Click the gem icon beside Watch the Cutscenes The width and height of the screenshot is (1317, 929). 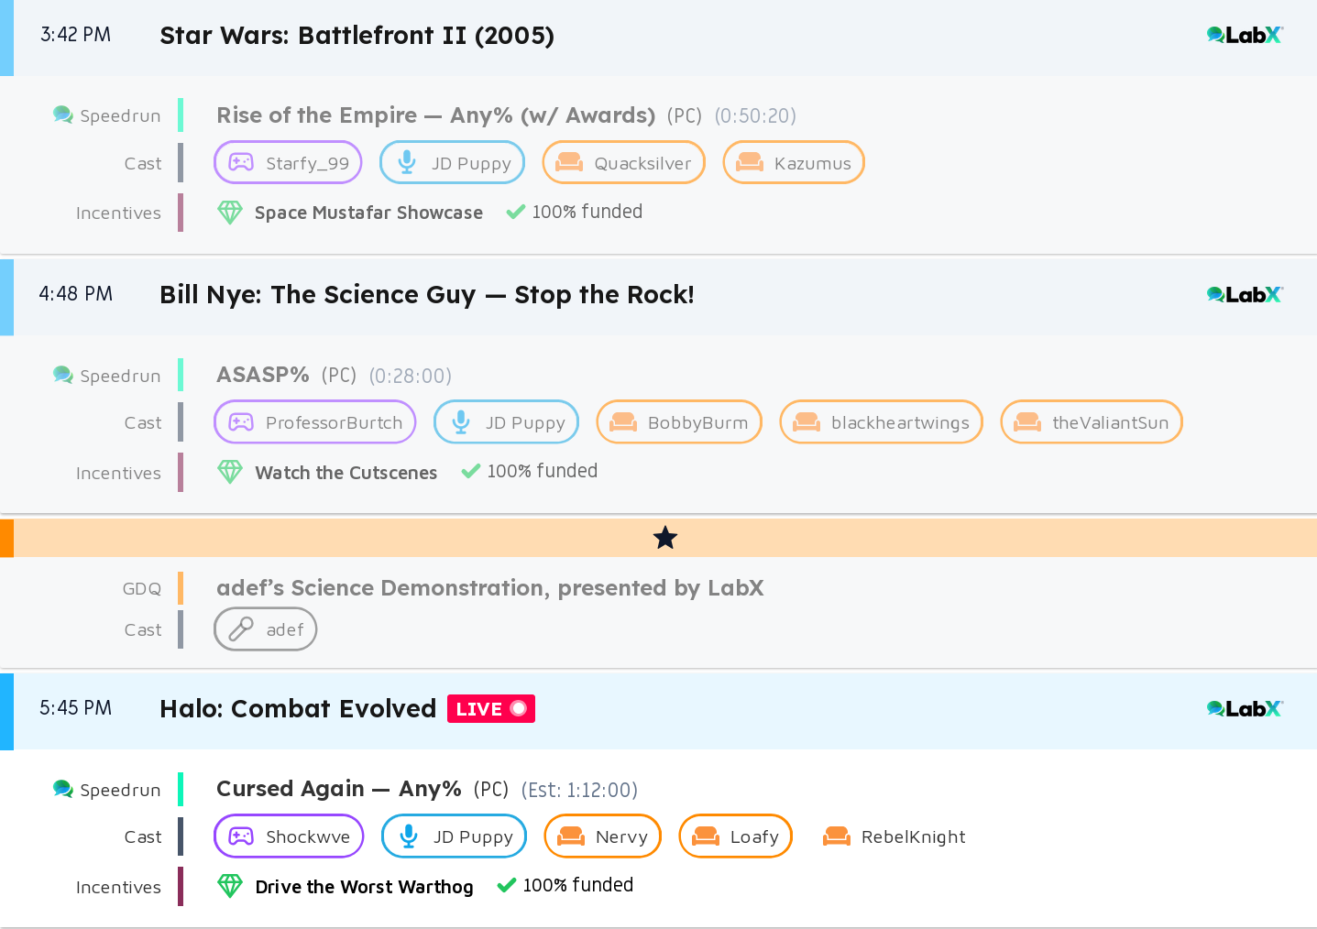point(230,472)
